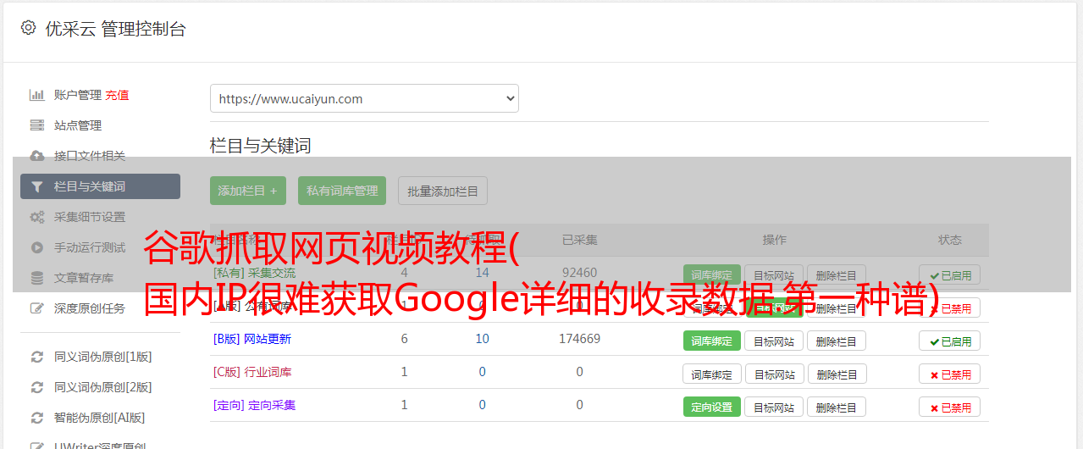Viewport: 1083px width, 449px height.
Task: Click the 栏目与关键词 page heading
Action: coord(261,146)
